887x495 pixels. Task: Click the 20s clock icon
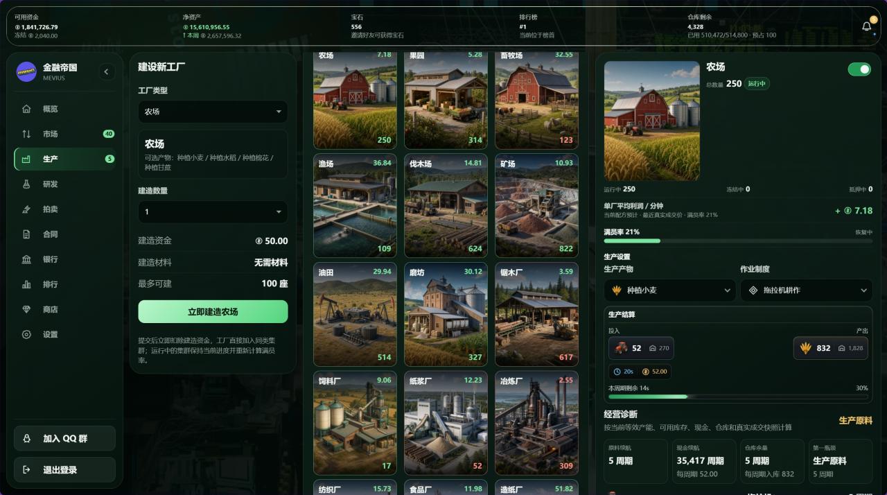point(617,372)
